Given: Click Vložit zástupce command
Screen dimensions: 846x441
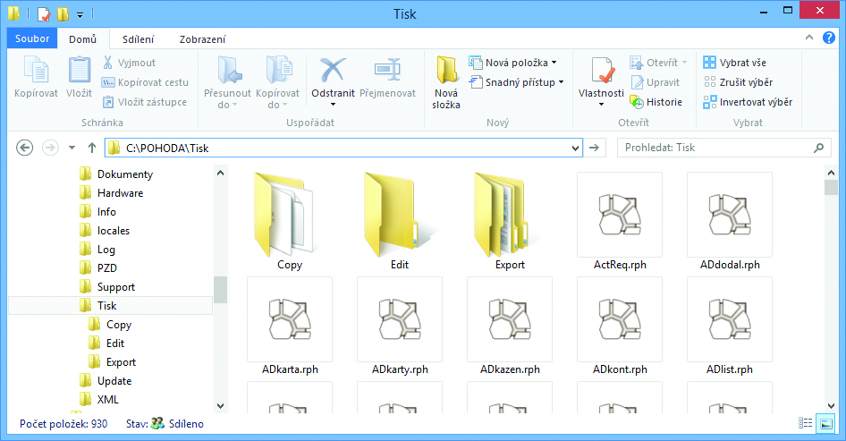Looking at the screenshot, I should (145, 102).
